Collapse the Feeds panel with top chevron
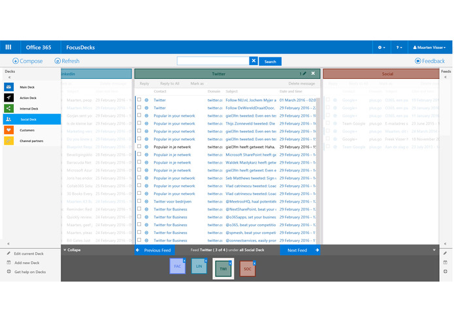This screenshot has width=454, height=322. coord(446,77)
